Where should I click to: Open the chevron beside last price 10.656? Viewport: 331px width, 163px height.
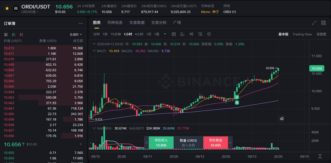point(81,144)
